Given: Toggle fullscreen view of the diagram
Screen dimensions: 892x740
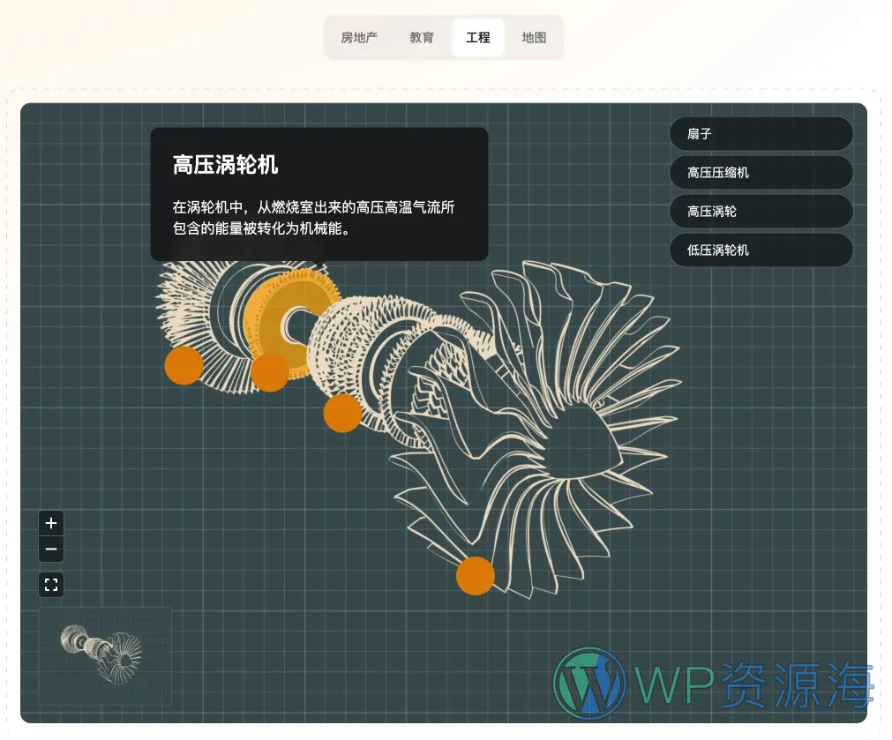Looking at the screenshot, I should (51, 585).
